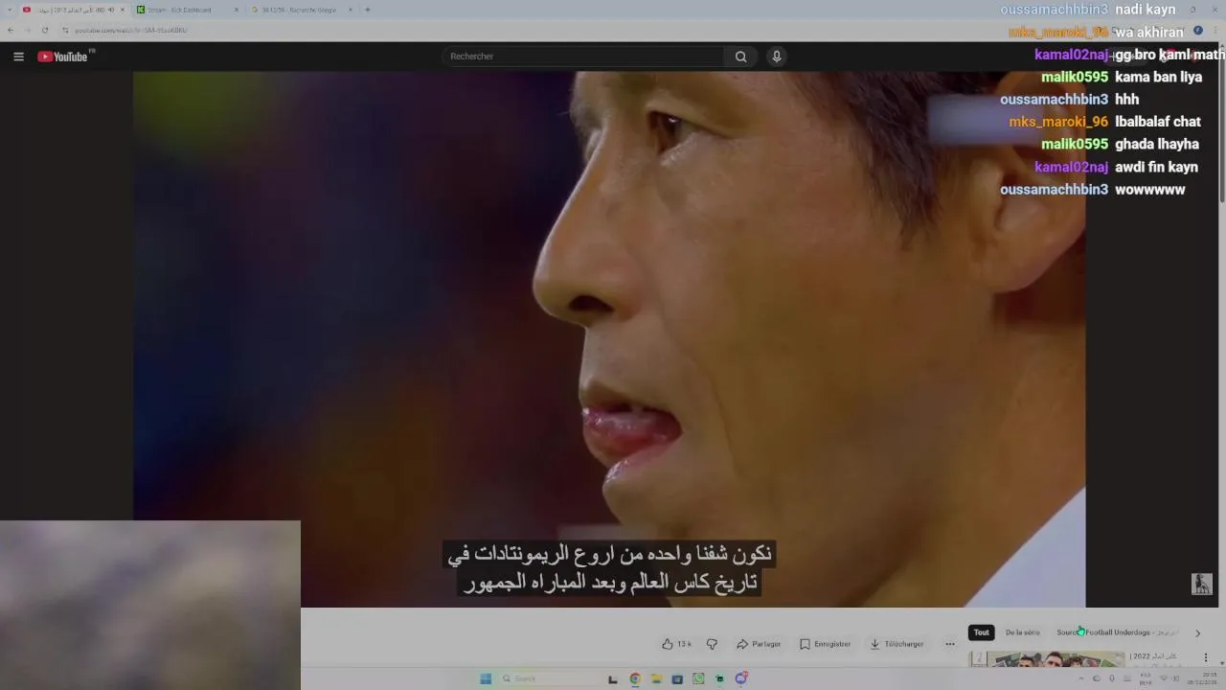
Task: Download video via Télécharger button
Action: [897, 644]
